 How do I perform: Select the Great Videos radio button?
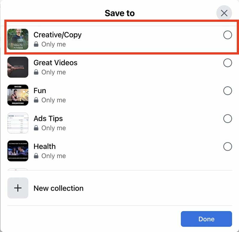point(228,63)
